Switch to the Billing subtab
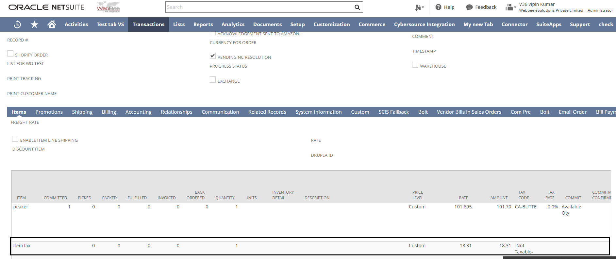The width and height of the screenshot is (616, 259). (109, 112)
